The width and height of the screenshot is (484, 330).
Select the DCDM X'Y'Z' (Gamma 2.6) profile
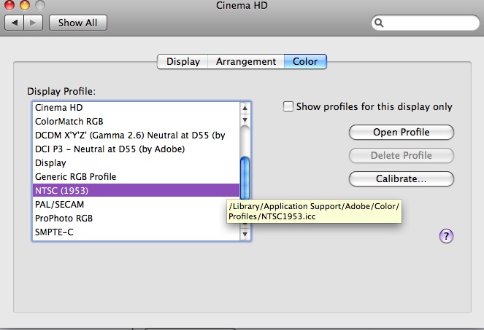coord(136,135)
